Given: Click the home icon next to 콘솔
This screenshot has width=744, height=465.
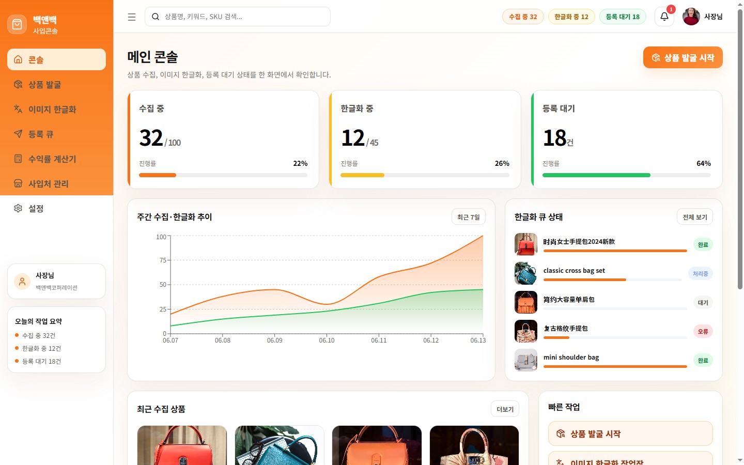Looking at the screenshot, I should point(18,59).
